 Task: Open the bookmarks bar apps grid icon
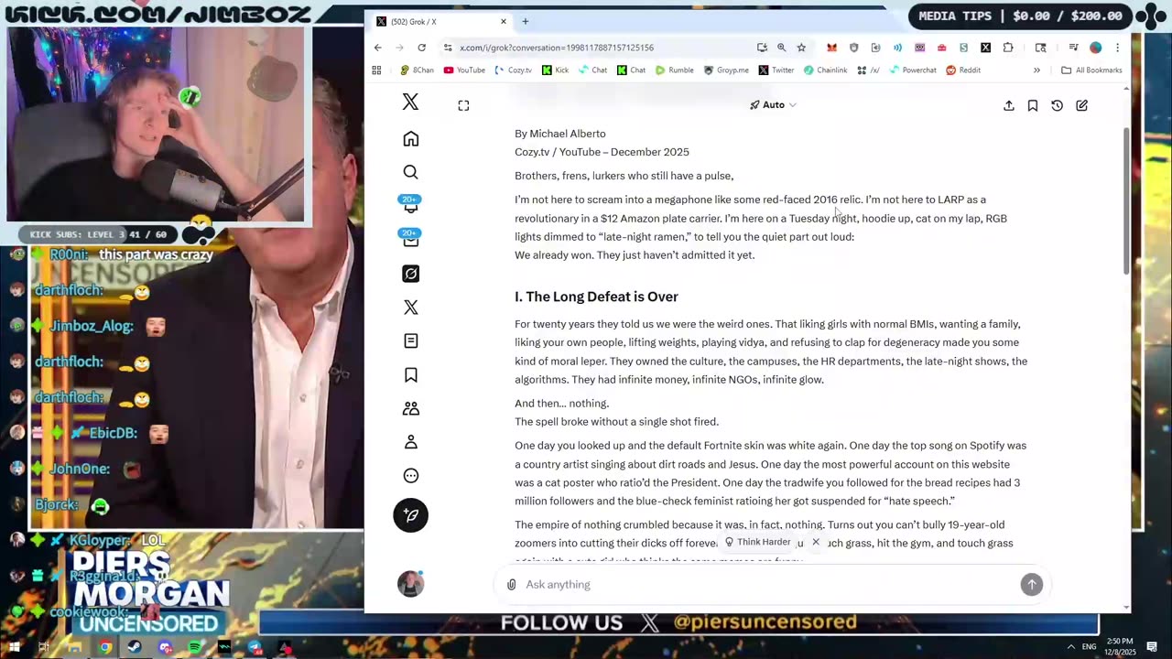[x=376, y=70]
